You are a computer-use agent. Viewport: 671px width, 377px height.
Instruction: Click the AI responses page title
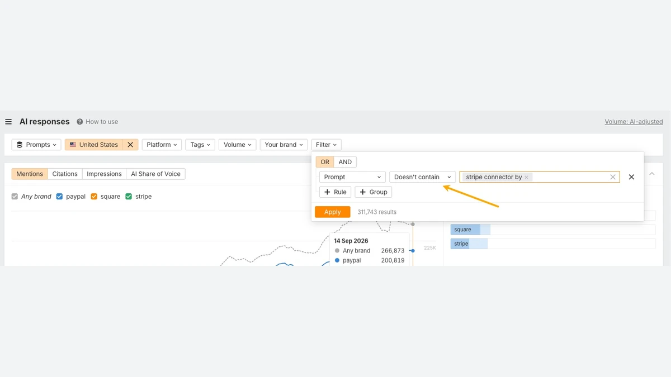[45, 122]
